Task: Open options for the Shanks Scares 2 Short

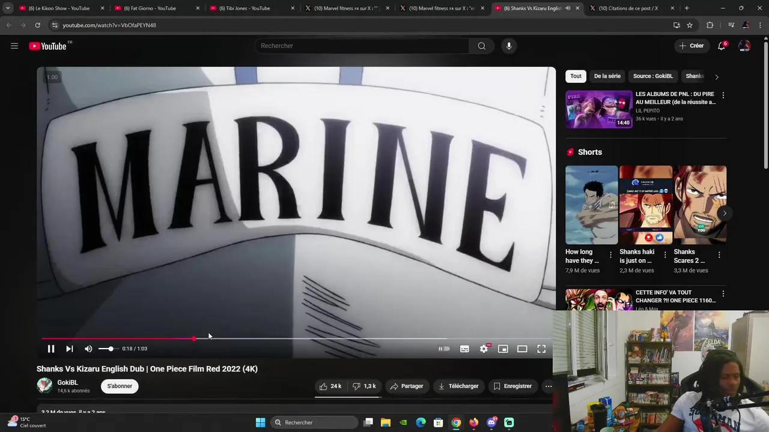Action: [x=719, y=255]
